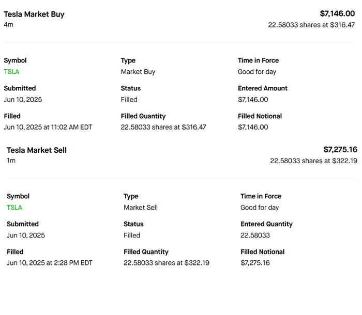
Task: Click the 11:02 AM EDT filled timestamp
Action: [x=48, y=127]
